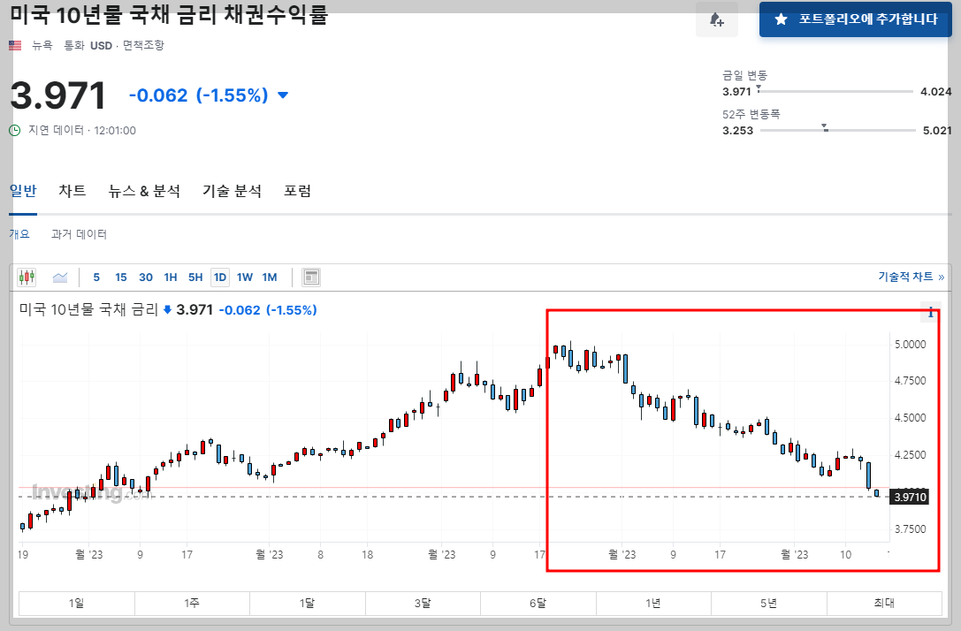
Task: Click the info icon on chart corner
Action: click(x=930, y=312)
